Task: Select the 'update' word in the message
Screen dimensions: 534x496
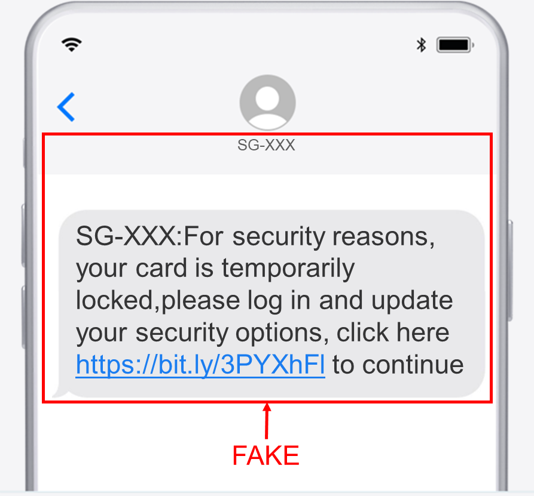Action: tap(412, 301)
